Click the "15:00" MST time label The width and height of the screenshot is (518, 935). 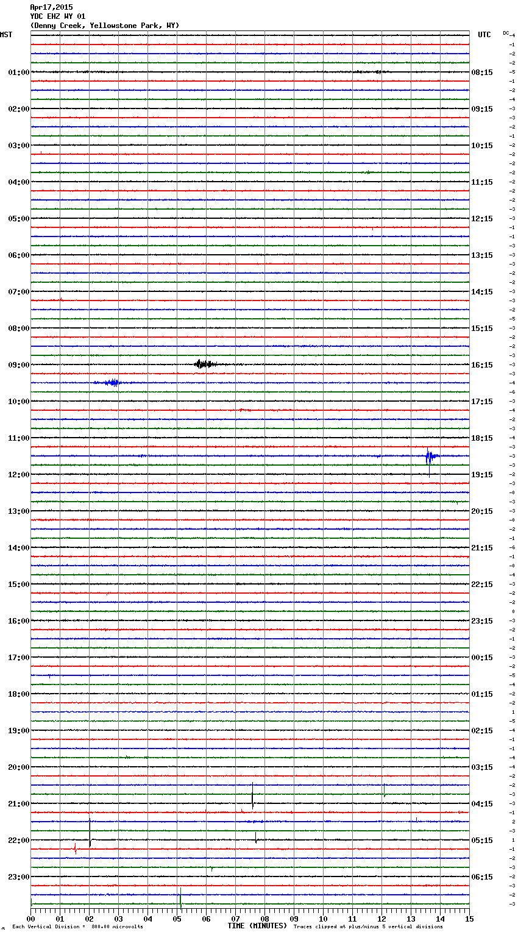18,585
